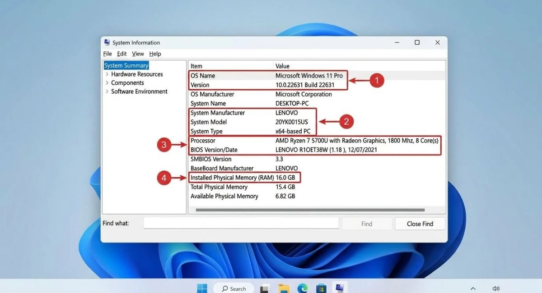
Task: Open the File menu
Action: pos(107,54)
